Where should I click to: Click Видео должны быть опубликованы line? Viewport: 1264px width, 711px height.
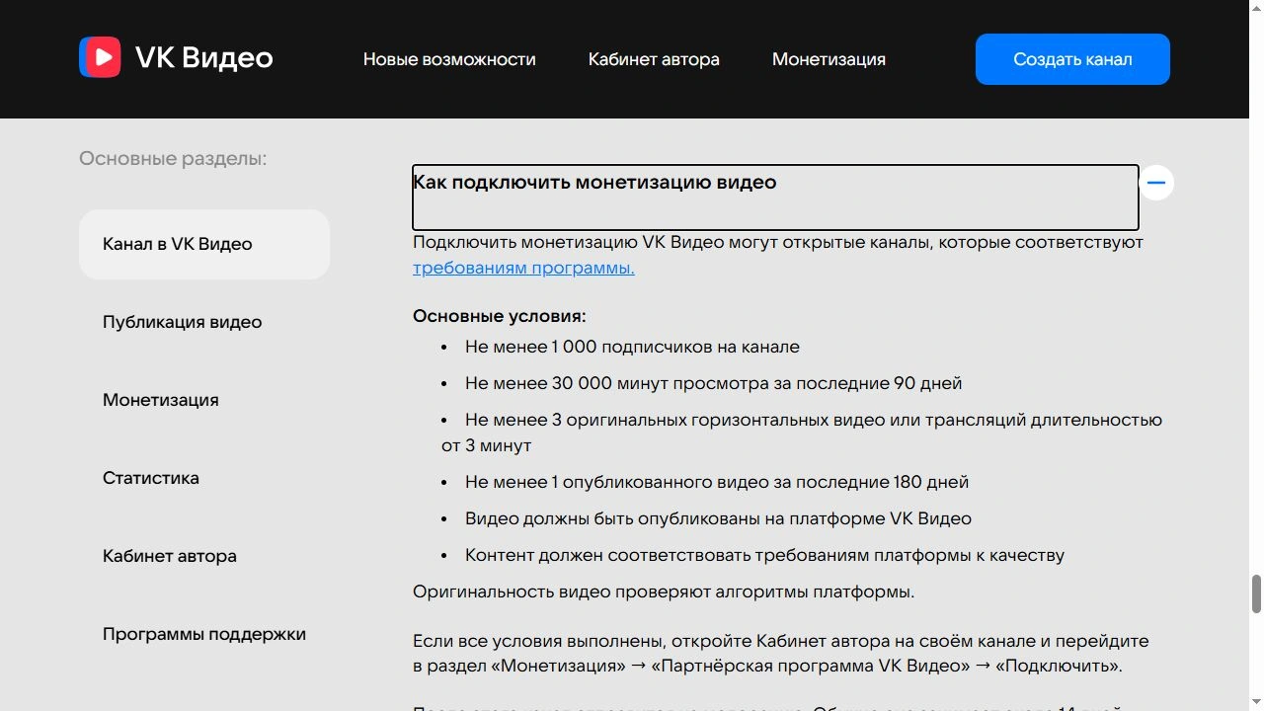tap(718, 518)
